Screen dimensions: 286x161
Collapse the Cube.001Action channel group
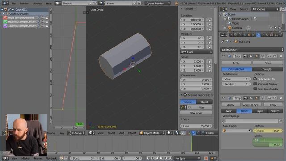tap(4, 14)
